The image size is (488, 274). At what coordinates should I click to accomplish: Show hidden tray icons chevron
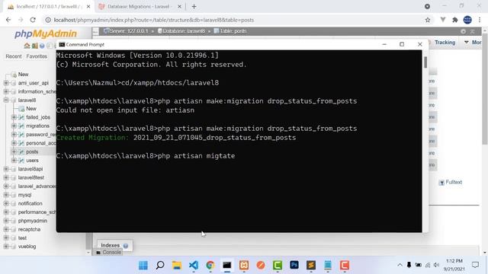click(x=400, y=265)
